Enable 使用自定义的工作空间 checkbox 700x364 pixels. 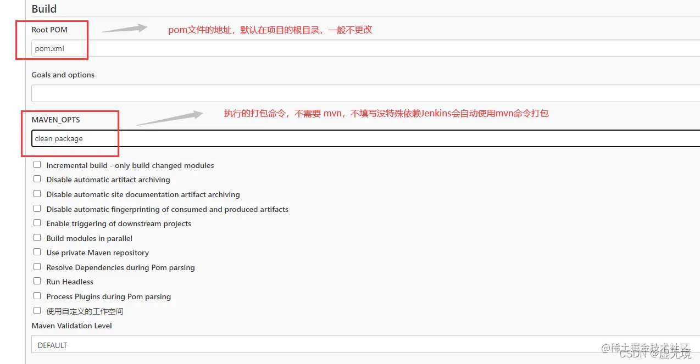pyautogui.click(x=37, y=311)
